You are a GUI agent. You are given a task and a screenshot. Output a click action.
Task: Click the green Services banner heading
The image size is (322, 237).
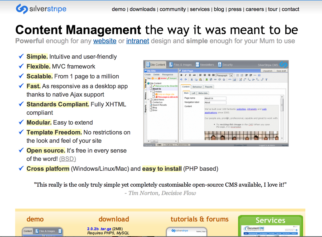[270, 220]
